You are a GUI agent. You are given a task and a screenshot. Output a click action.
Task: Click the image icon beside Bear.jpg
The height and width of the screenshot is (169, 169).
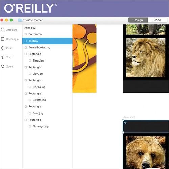(x=30, y=113)
